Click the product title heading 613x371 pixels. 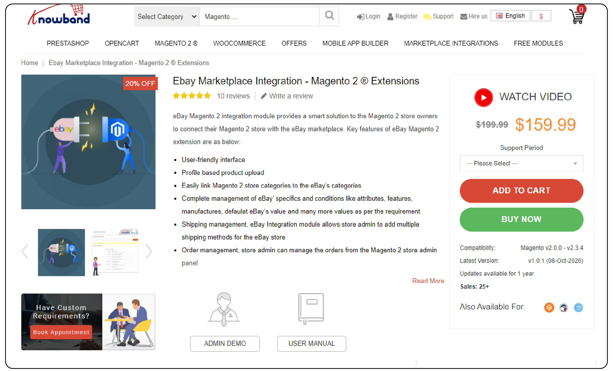pos(296,81)
